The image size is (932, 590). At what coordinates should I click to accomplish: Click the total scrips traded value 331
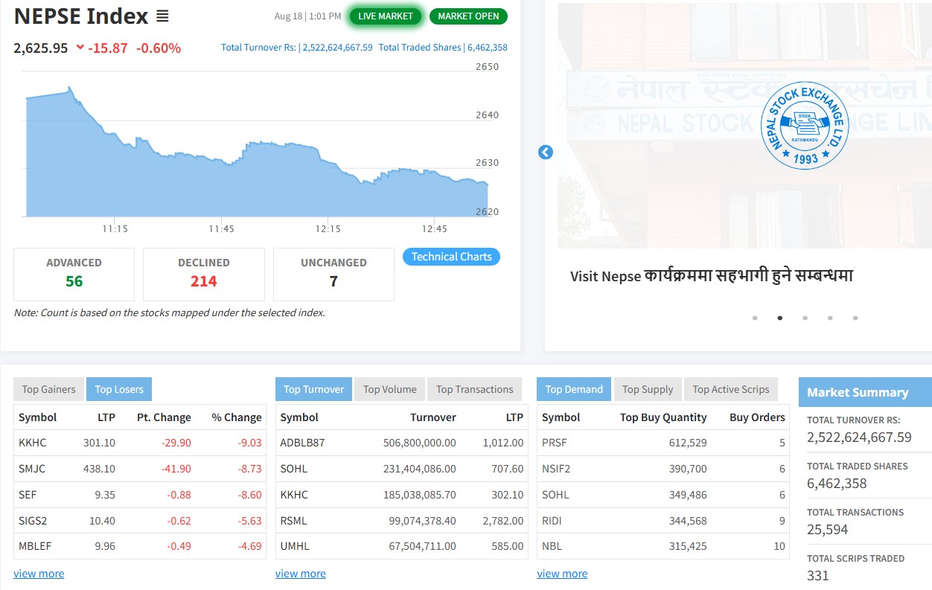(818, 575)
